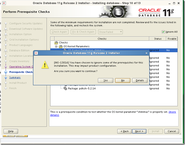The width and height of the screenshot is (185, 145).
Task: Click the installer window's red X icon
Action: click(x=4, y=3)
